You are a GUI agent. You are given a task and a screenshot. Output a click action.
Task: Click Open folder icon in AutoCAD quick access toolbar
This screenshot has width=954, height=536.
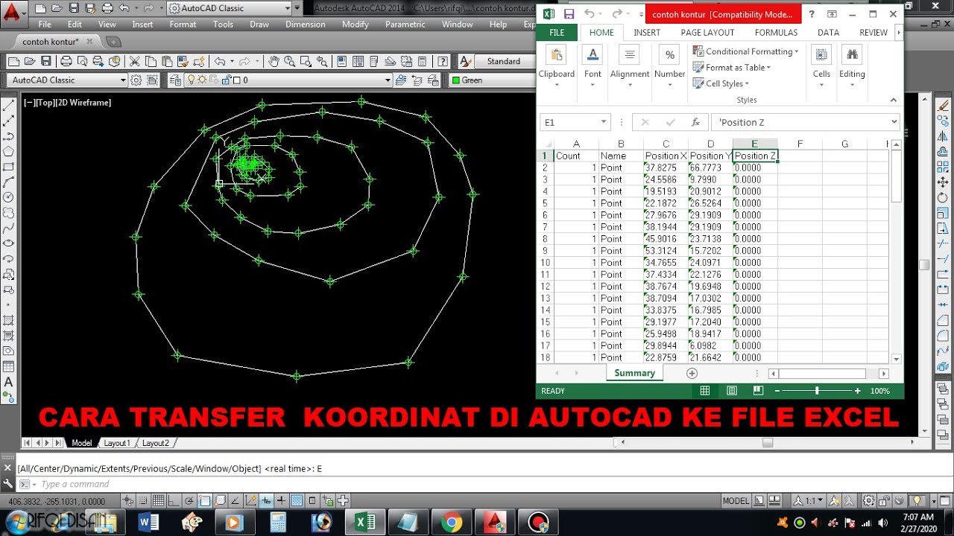coord(56,8)
